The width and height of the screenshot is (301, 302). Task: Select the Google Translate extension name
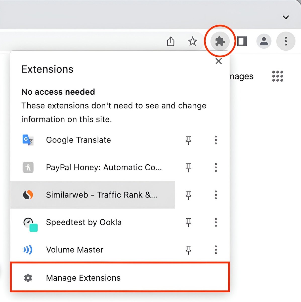point(78,140)
